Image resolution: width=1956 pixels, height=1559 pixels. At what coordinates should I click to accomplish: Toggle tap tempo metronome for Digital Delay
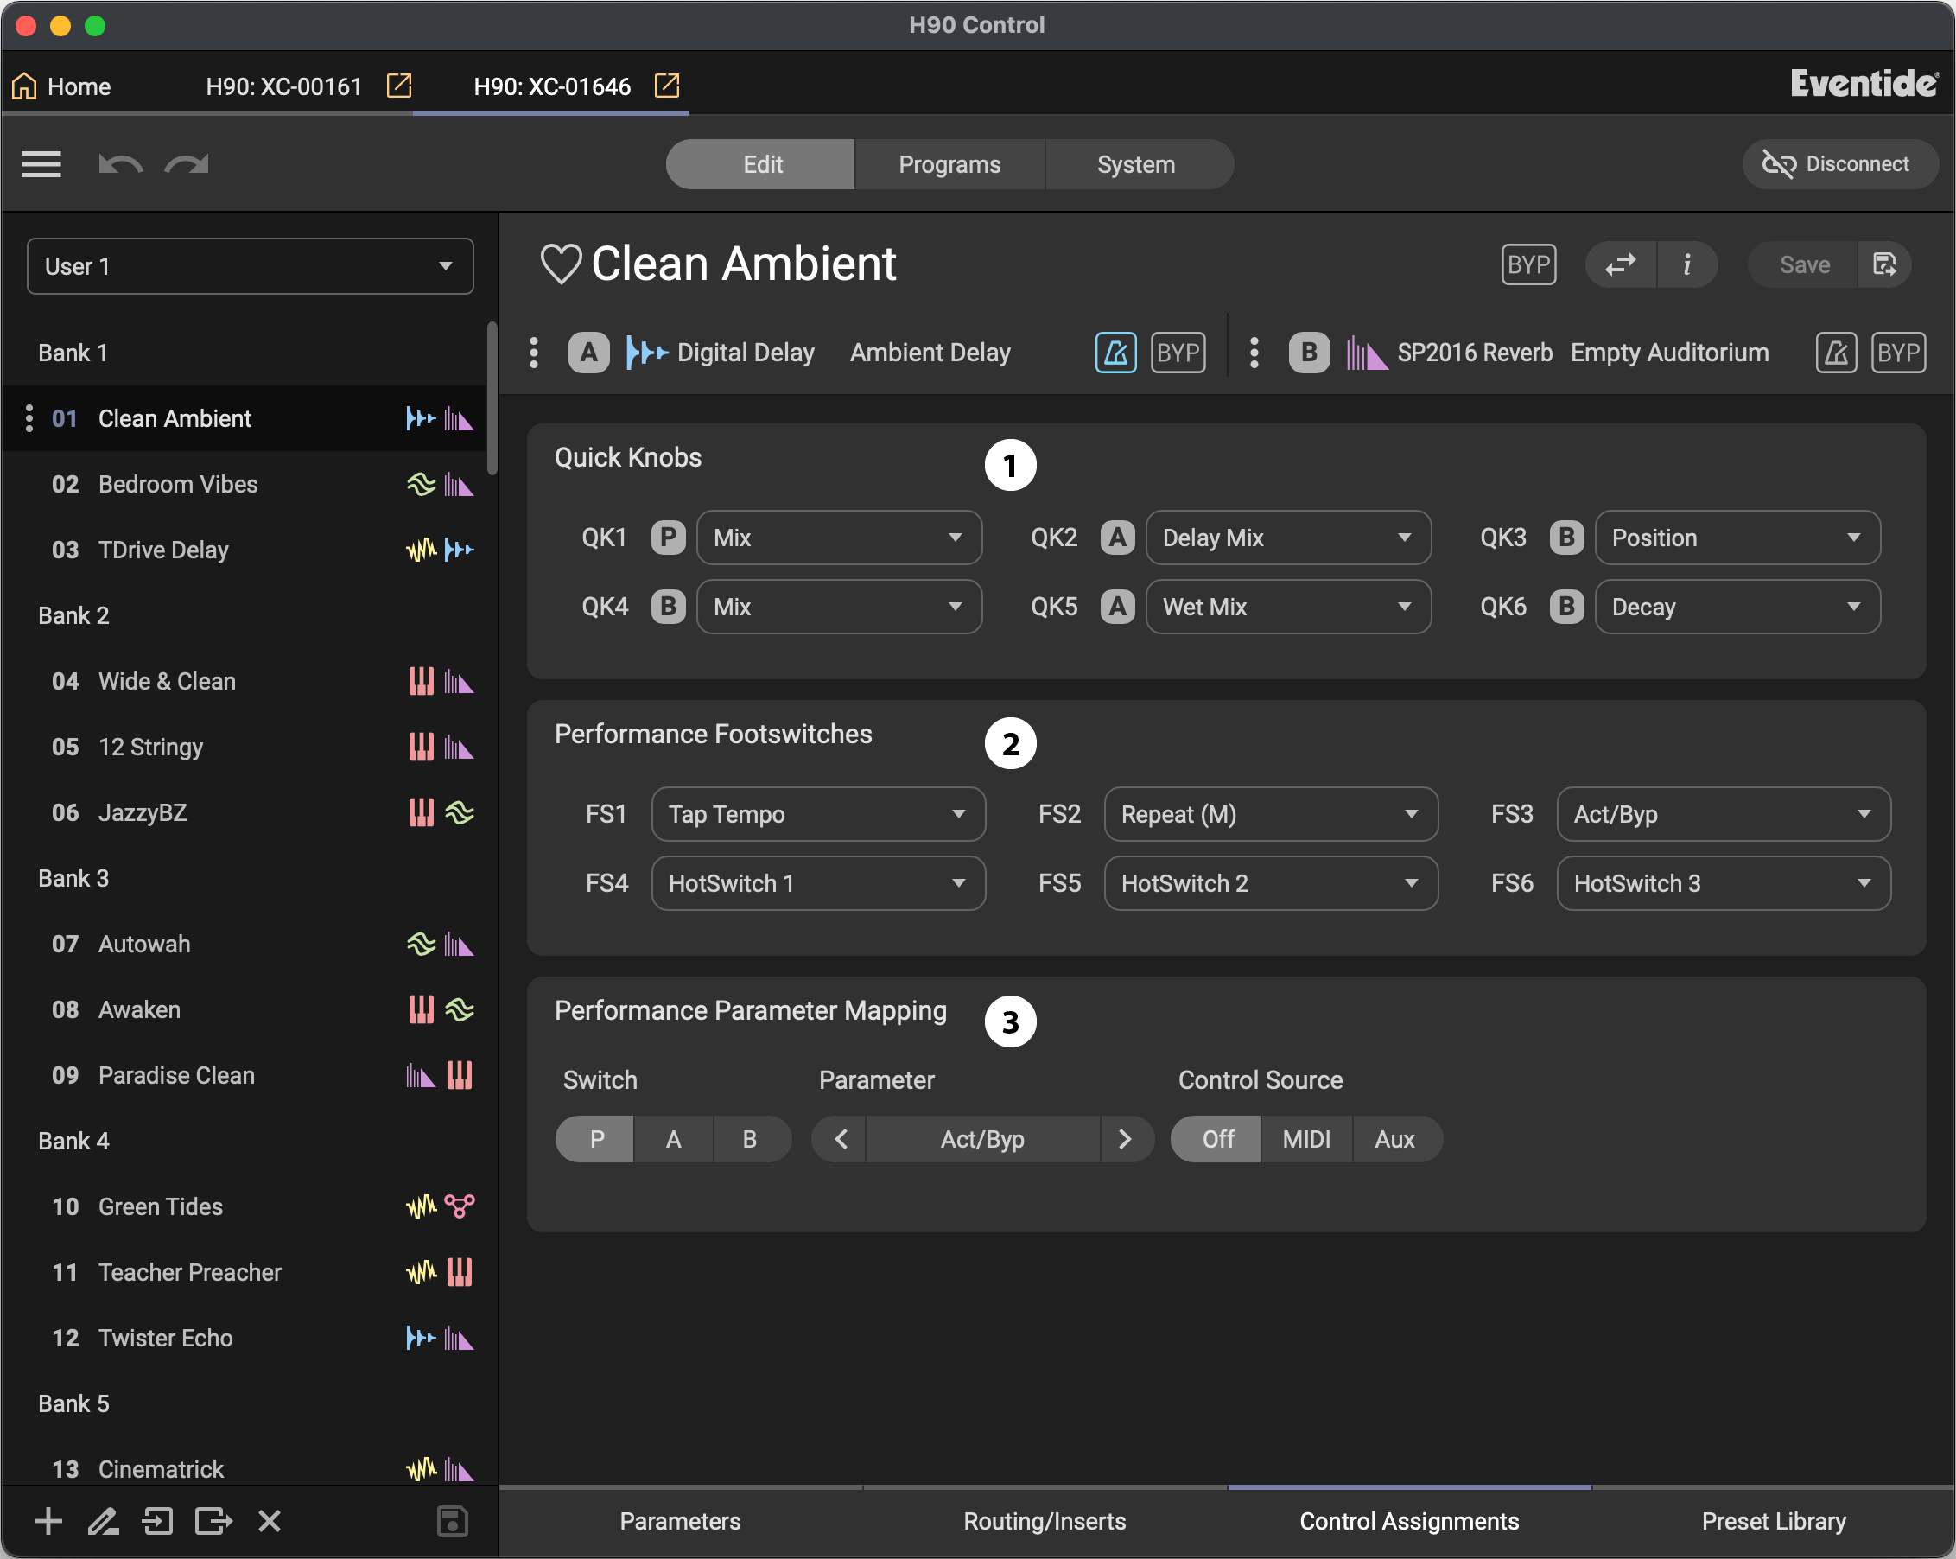pos(1115,352)
